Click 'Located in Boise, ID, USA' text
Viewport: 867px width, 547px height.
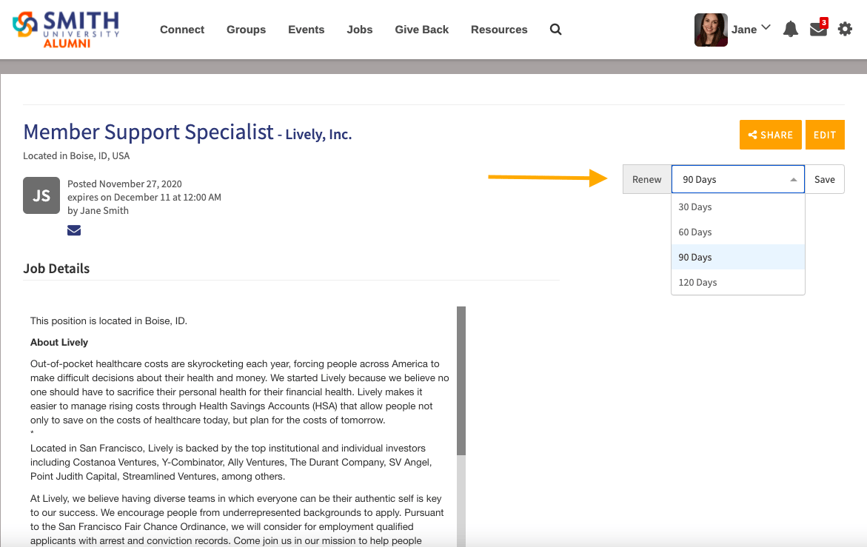[x=76, y=156]
